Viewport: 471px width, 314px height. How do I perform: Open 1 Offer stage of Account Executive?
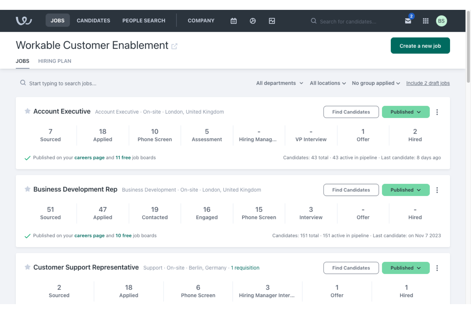point(363,135)
